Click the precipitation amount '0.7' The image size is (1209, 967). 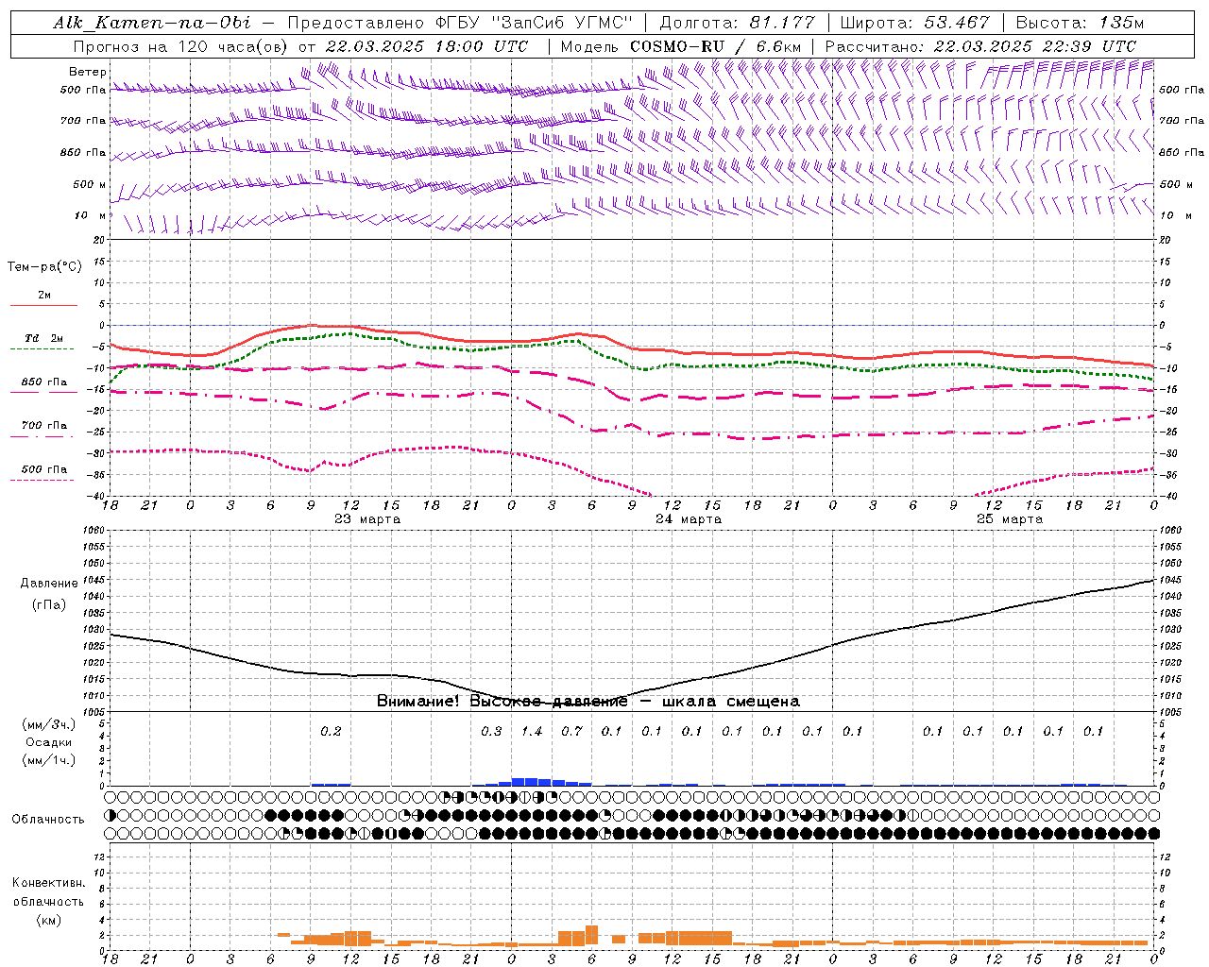(x=571, y=732)
